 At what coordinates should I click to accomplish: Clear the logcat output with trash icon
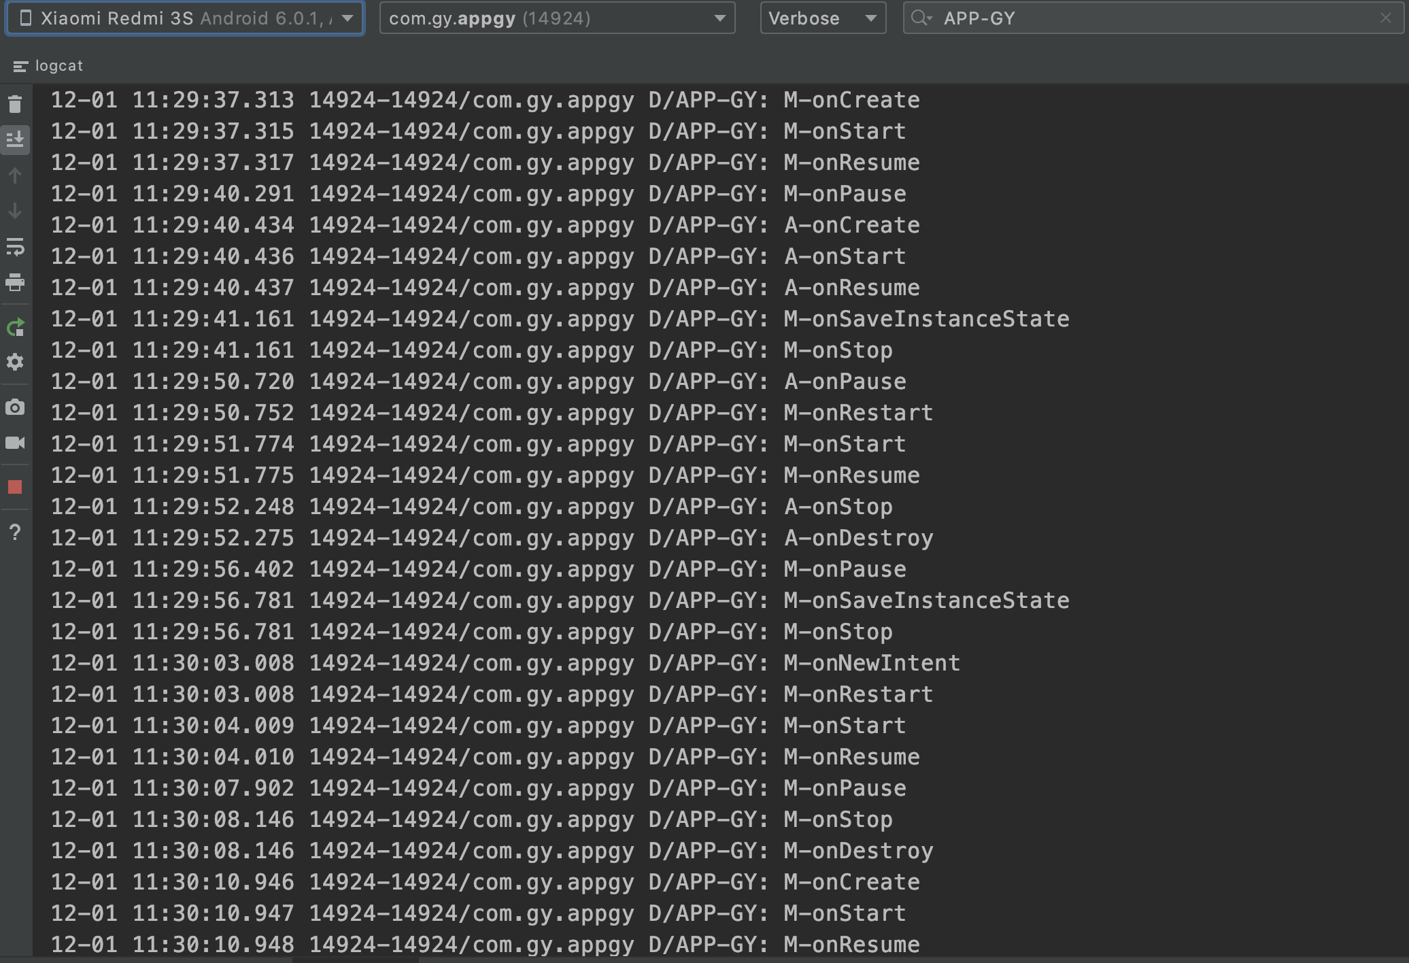point(15,104)
